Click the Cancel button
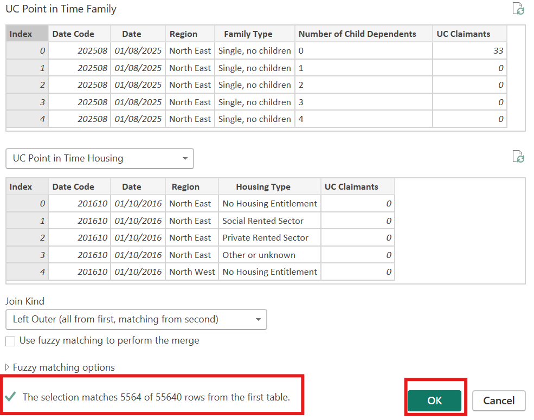Screen dimensions: 534x420 pyautogui.click(x=499, y=400)
